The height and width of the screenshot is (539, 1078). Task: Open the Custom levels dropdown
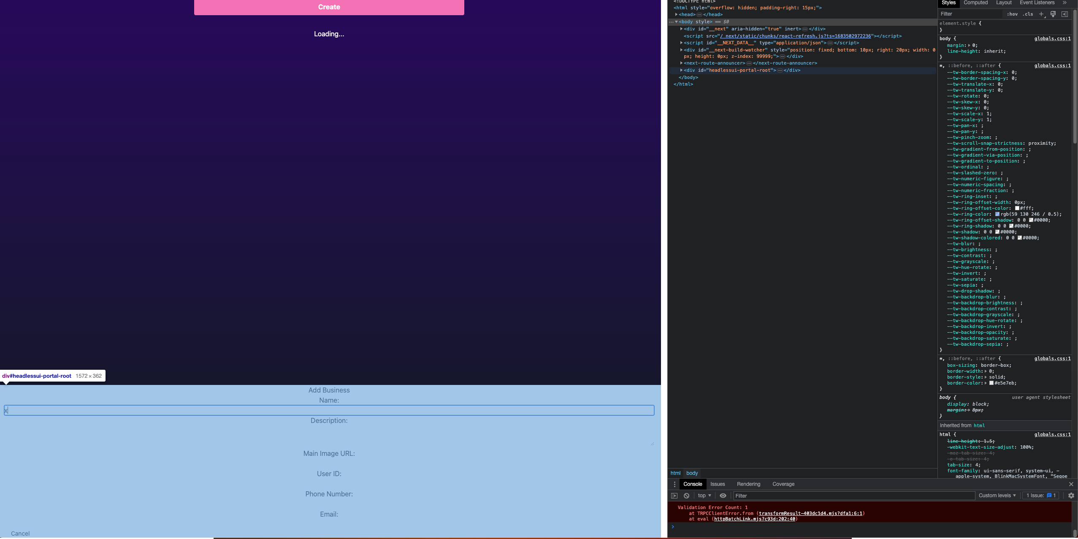pos(997,496)
